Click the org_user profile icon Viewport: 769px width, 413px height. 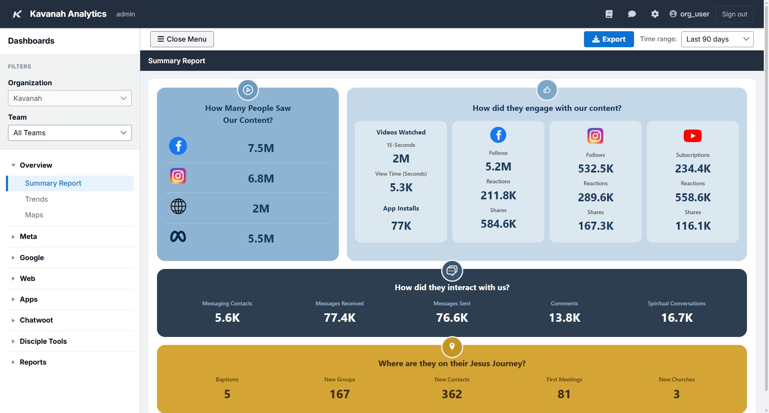pyautogui.click(x=673, y=14)
